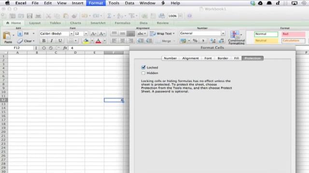Open the Formulas ribbon tab
The height and width of the screenshot is (173, 309).
(122, 23)
